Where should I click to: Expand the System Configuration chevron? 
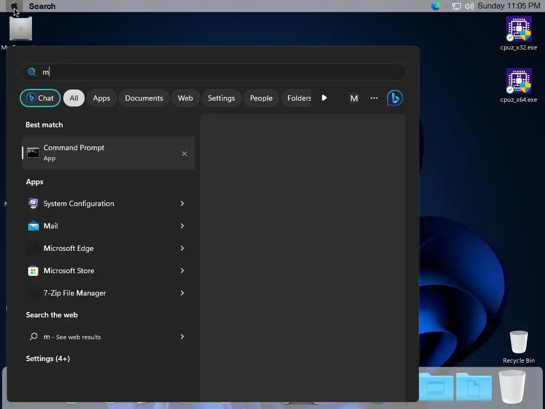tap(182, 203)
